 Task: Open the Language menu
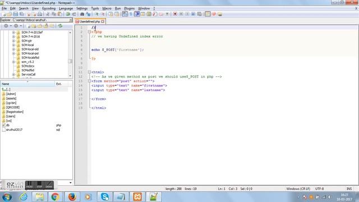(66, 8)
